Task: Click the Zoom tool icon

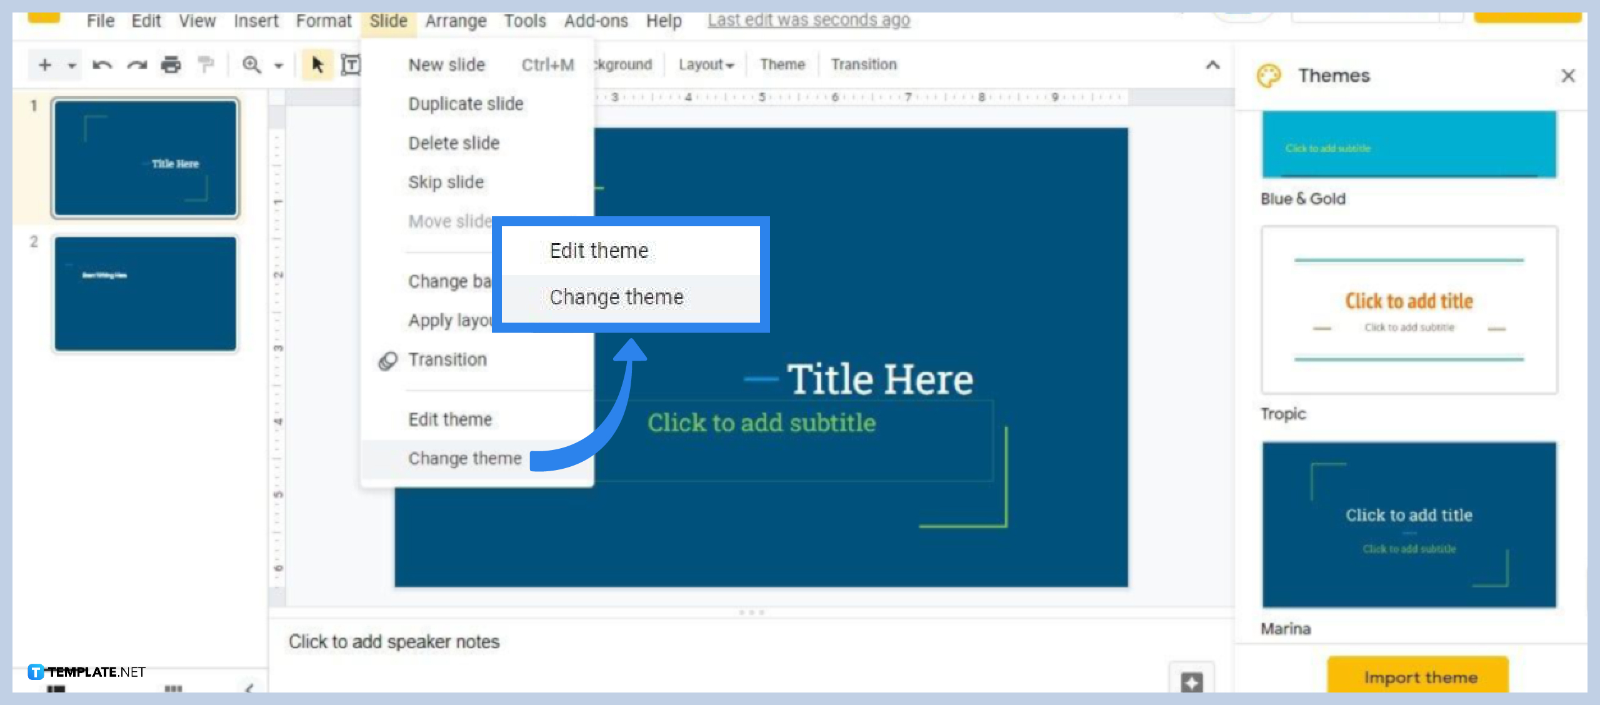Action: [253, 64]
